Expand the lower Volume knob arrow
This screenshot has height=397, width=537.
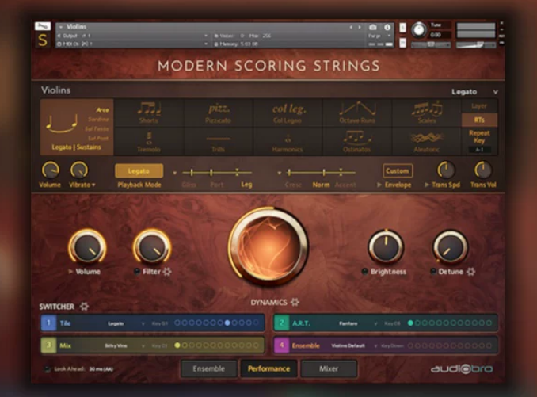tap(71, 272)
